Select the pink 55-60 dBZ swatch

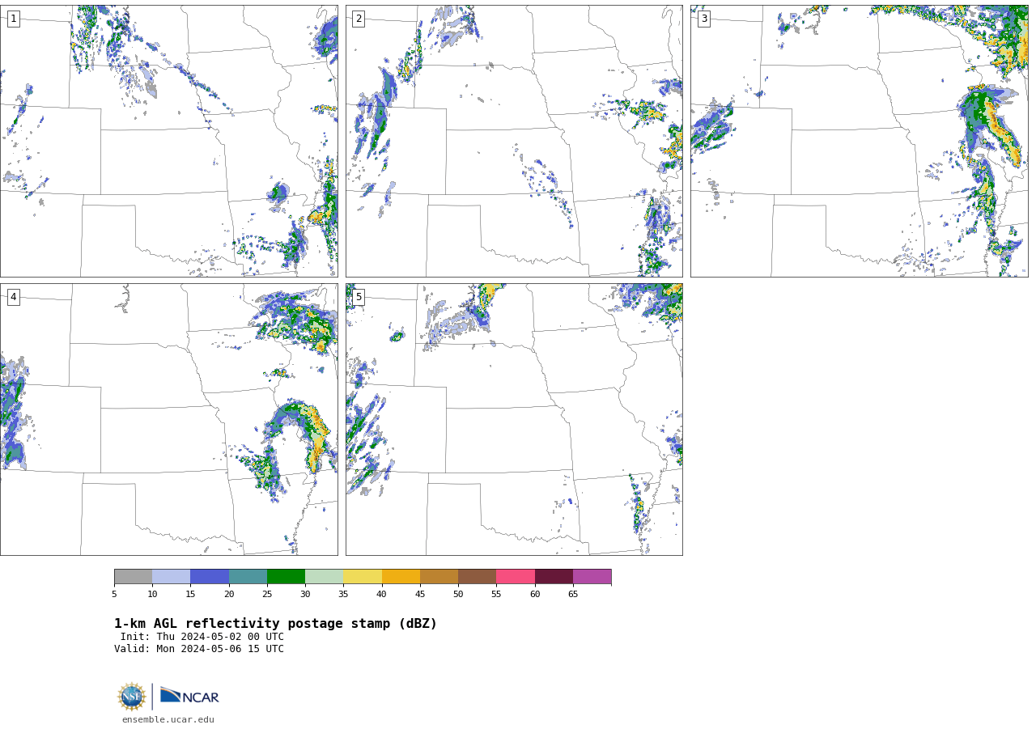pos(516,577)
